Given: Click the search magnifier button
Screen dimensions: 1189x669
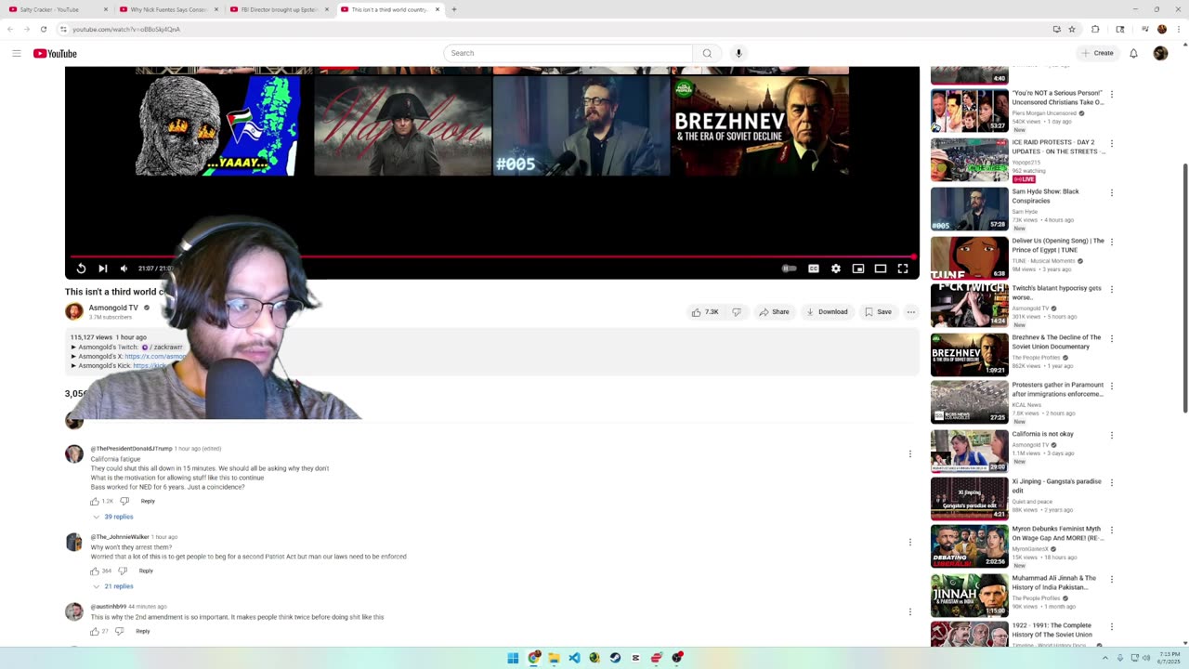Looking at the screenshot, I should coord(707,53).
